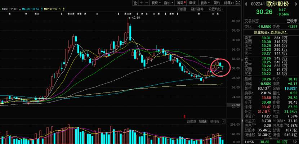The height and width of the screenshot is (144, 299).
Task: Click the 最高 price 30.50
Action: (x=265, y=98)
